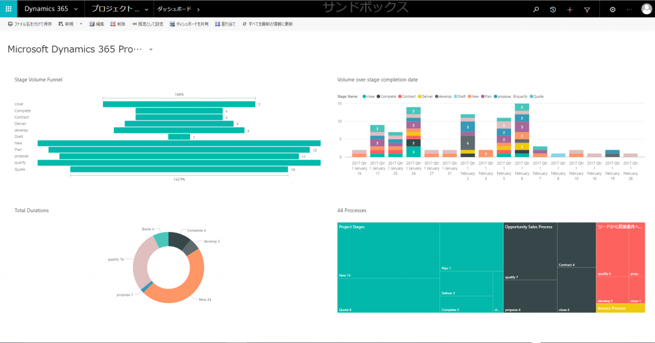The height and width of the screenshot is (343, 655).
Task: Click the 編集 edit button
Action: pos(97,24)
